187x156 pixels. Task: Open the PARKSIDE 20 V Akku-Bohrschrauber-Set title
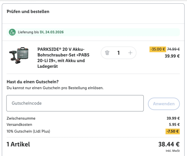[x=63, y=58]
